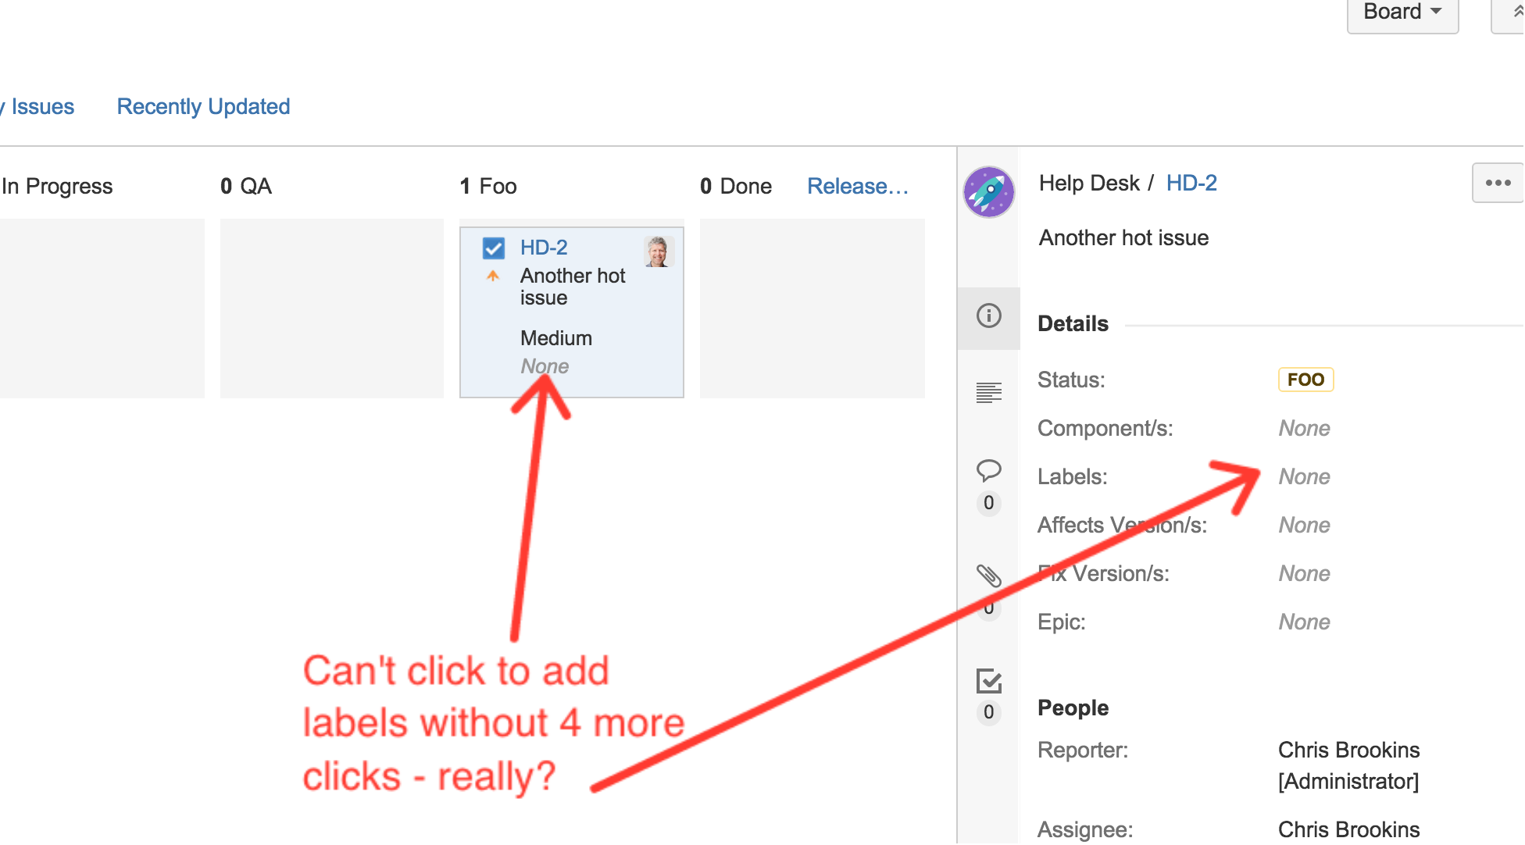This screenshot has height=845, width=1525.
Task: Jump to the Comments speech bubble icon
Action: point(988,470)
